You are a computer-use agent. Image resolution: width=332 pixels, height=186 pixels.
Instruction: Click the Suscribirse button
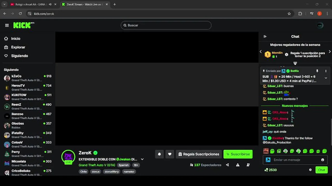point(238,154)
